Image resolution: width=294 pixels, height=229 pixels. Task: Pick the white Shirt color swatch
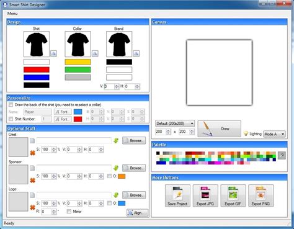click(x=37, y=62)
